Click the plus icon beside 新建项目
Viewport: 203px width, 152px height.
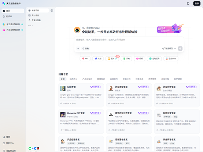30,11
